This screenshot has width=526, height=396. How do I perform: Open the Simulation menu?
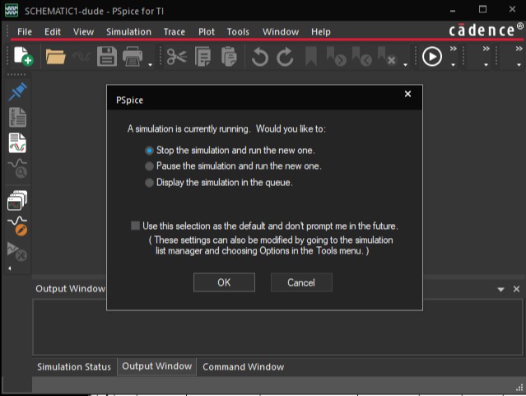point(128,32)
